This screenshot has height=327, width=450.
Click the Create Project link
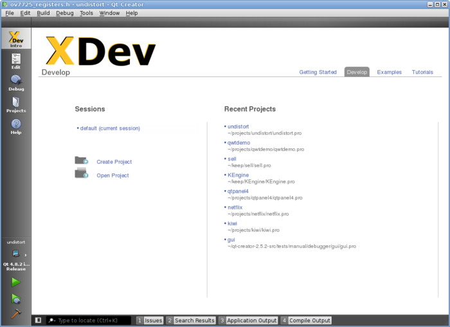tap(114, 162)
